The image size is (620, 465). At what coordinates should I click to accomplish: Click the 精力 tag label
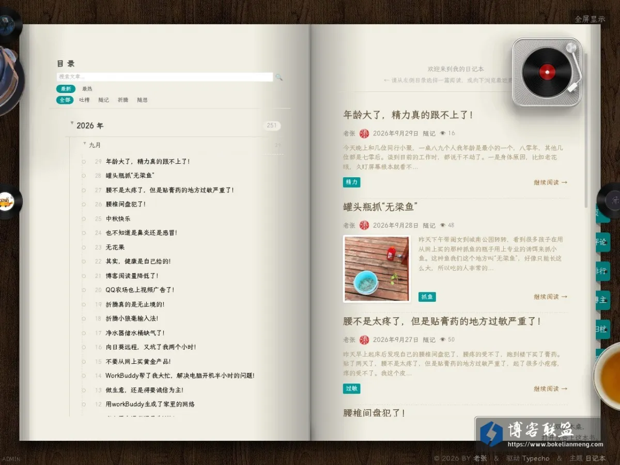coord(351,182)
